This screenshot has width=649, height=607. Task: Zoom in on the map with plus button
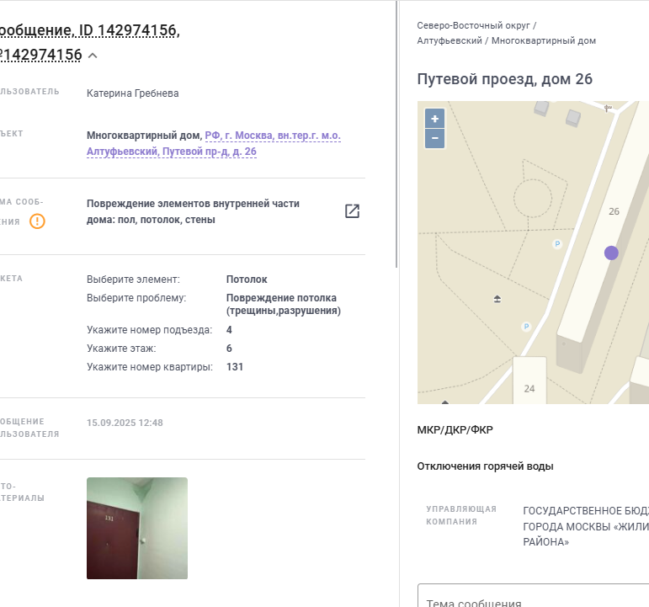click(434, 119)
